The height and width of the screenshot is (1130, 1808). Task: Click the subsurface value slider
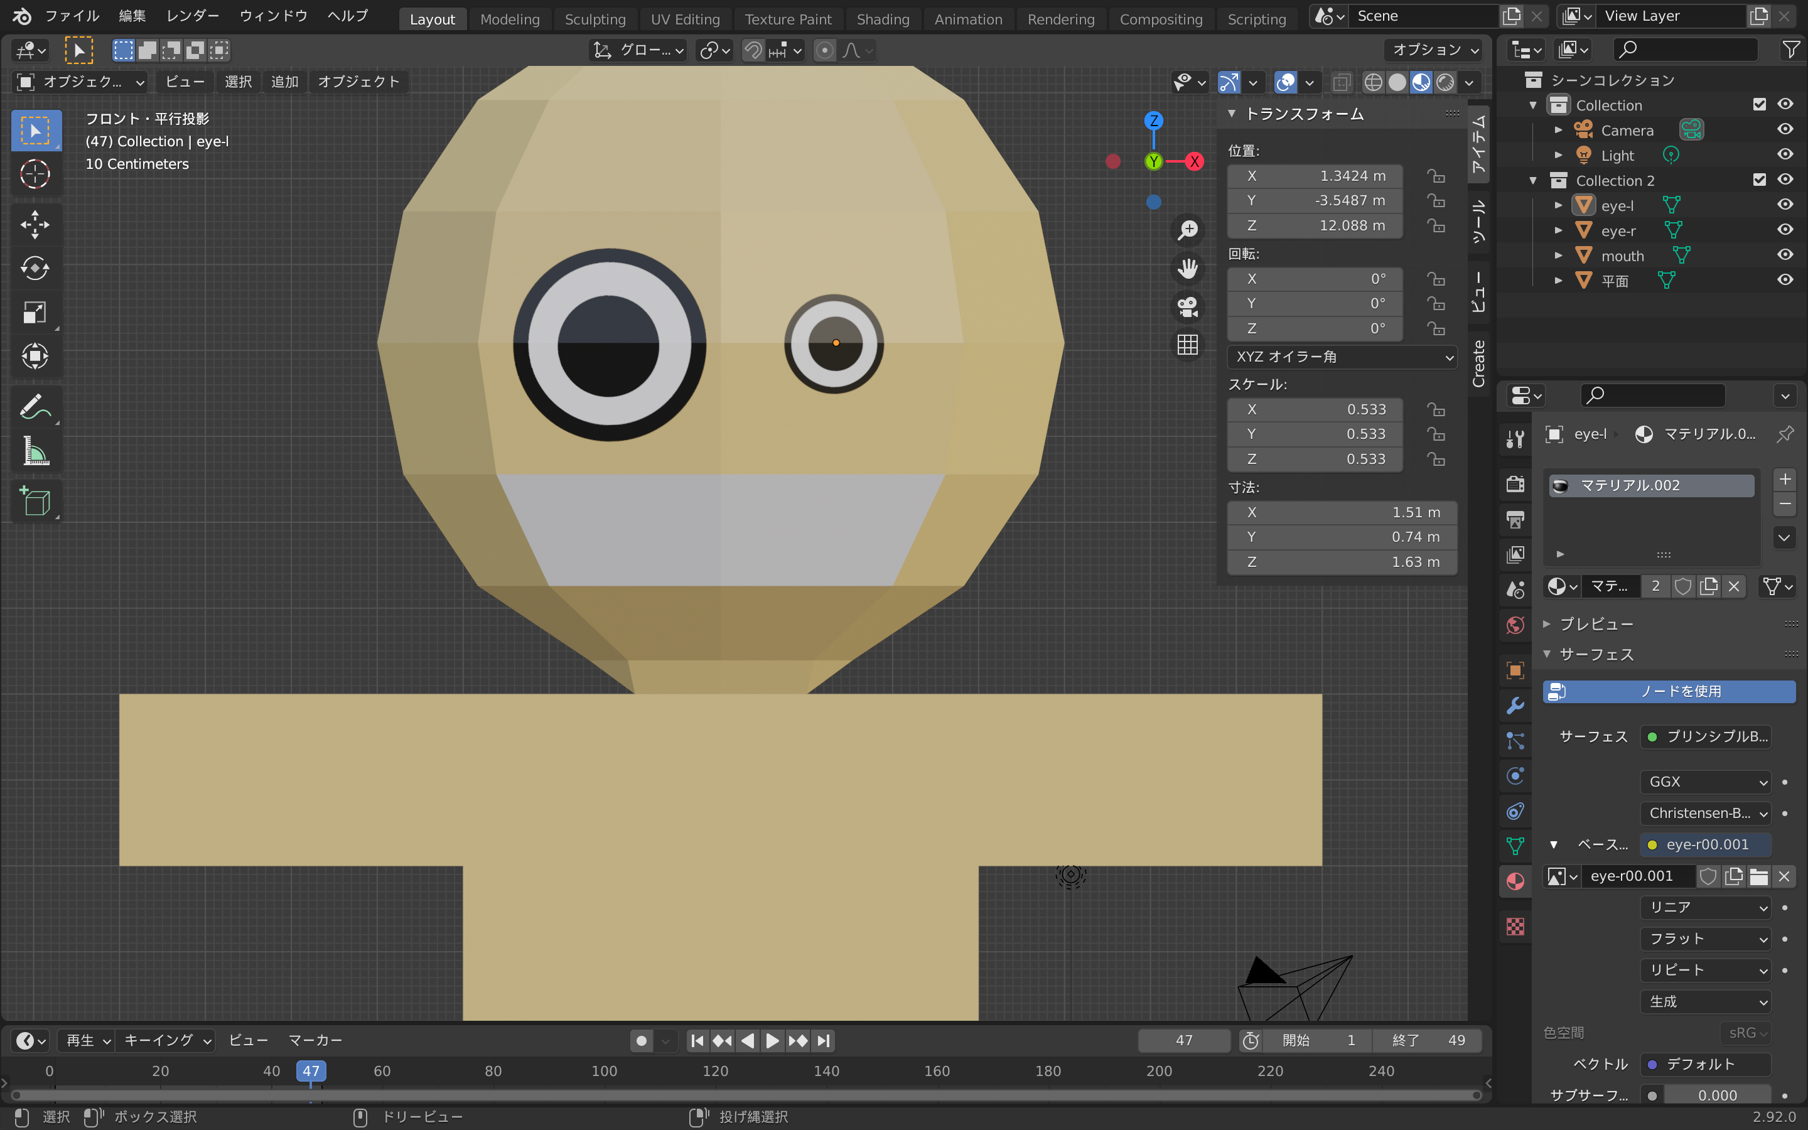[x=1716, y=1095]
